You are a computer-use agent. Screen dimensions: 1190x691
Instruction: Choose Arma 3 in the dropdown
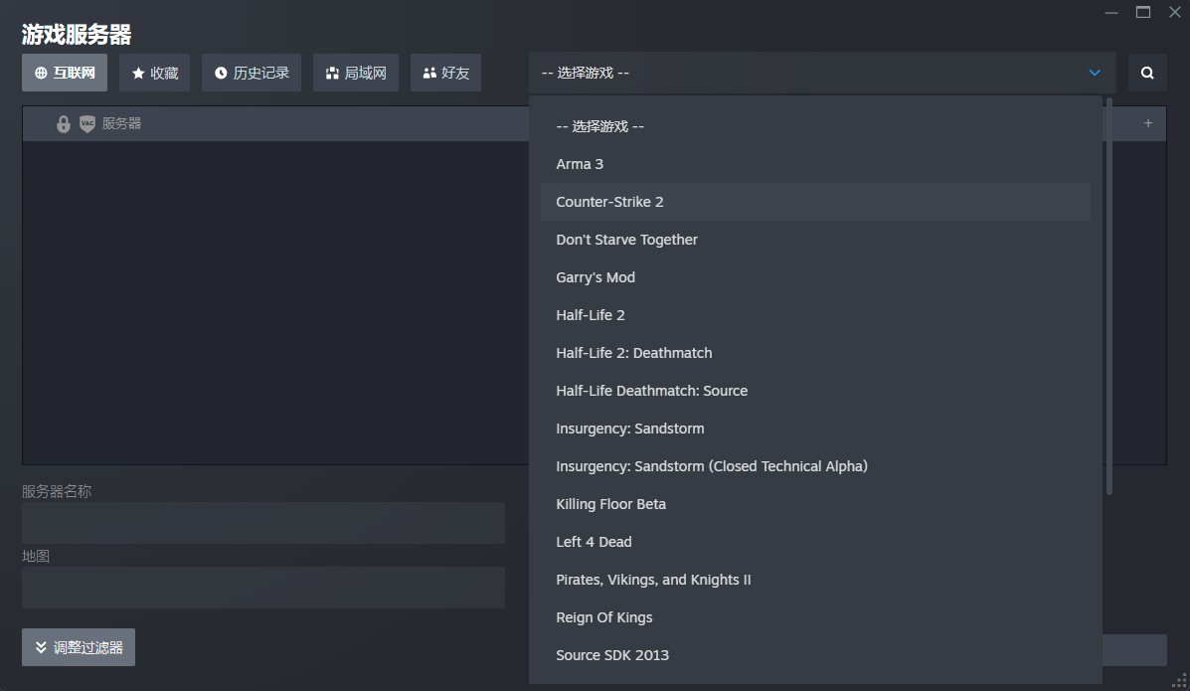click(x=580, y=164)
